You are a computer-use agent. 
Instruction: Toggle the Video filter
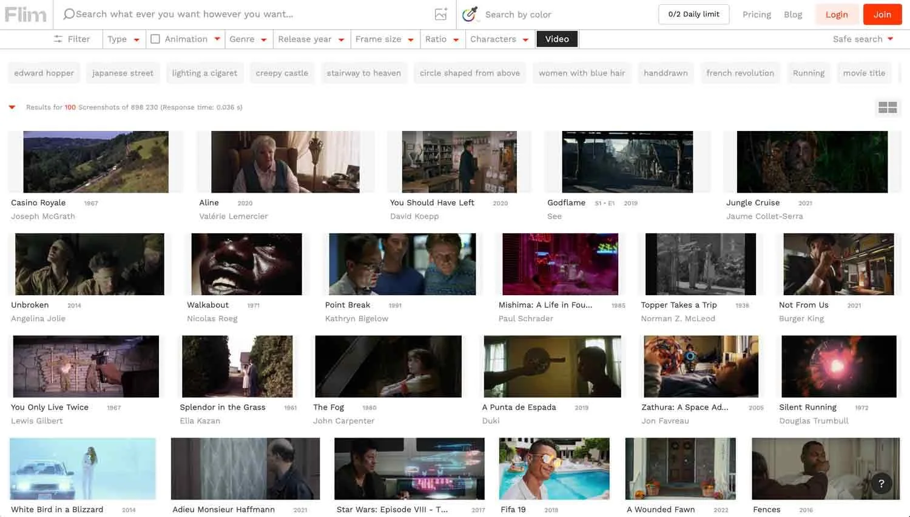[557, 39]
